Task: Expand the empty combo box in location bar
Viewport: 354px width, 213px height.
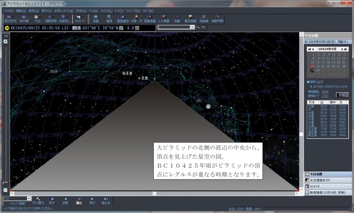Action: (192, 27)
